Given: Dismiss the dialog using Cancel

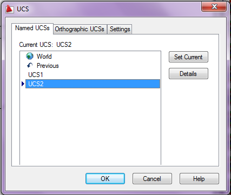Looking at the screenshot, I should click(x=152, y=179).
